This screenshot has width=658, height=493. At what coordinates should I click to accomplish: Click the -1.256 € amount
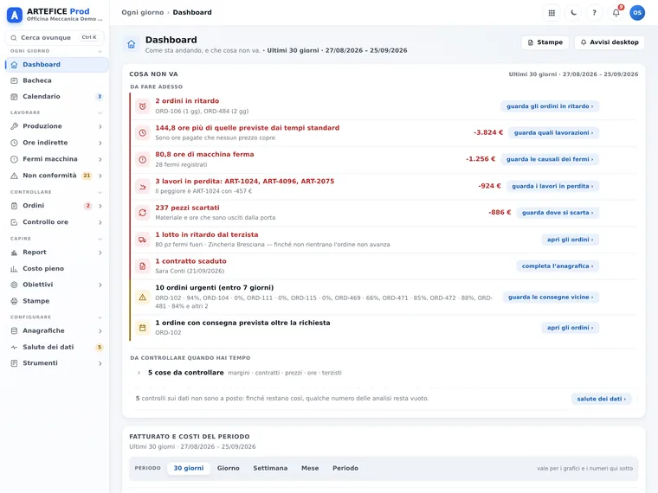tap(481, 159)
